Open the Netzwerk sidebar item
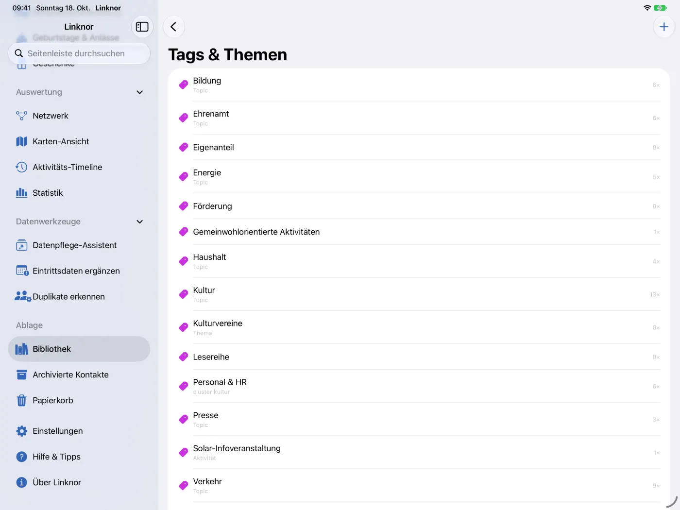 pos(79,116)
